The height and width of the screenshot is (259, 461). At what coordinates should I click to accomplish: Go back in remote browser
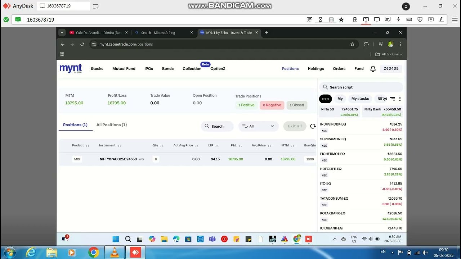(x=63, y=44)
